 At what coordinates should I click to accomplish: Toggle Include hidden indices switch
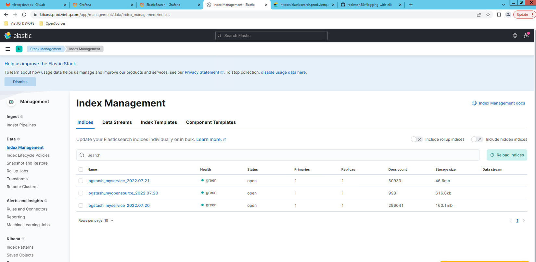[477, 139]
